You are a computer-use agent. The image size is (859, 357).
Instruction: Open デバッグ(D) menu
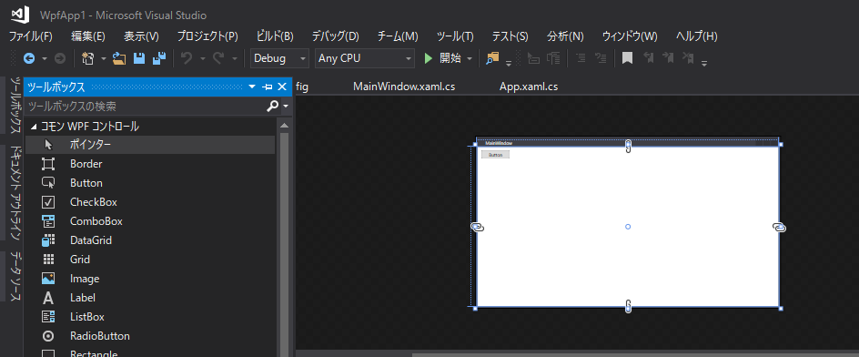[x=335, y=36]
